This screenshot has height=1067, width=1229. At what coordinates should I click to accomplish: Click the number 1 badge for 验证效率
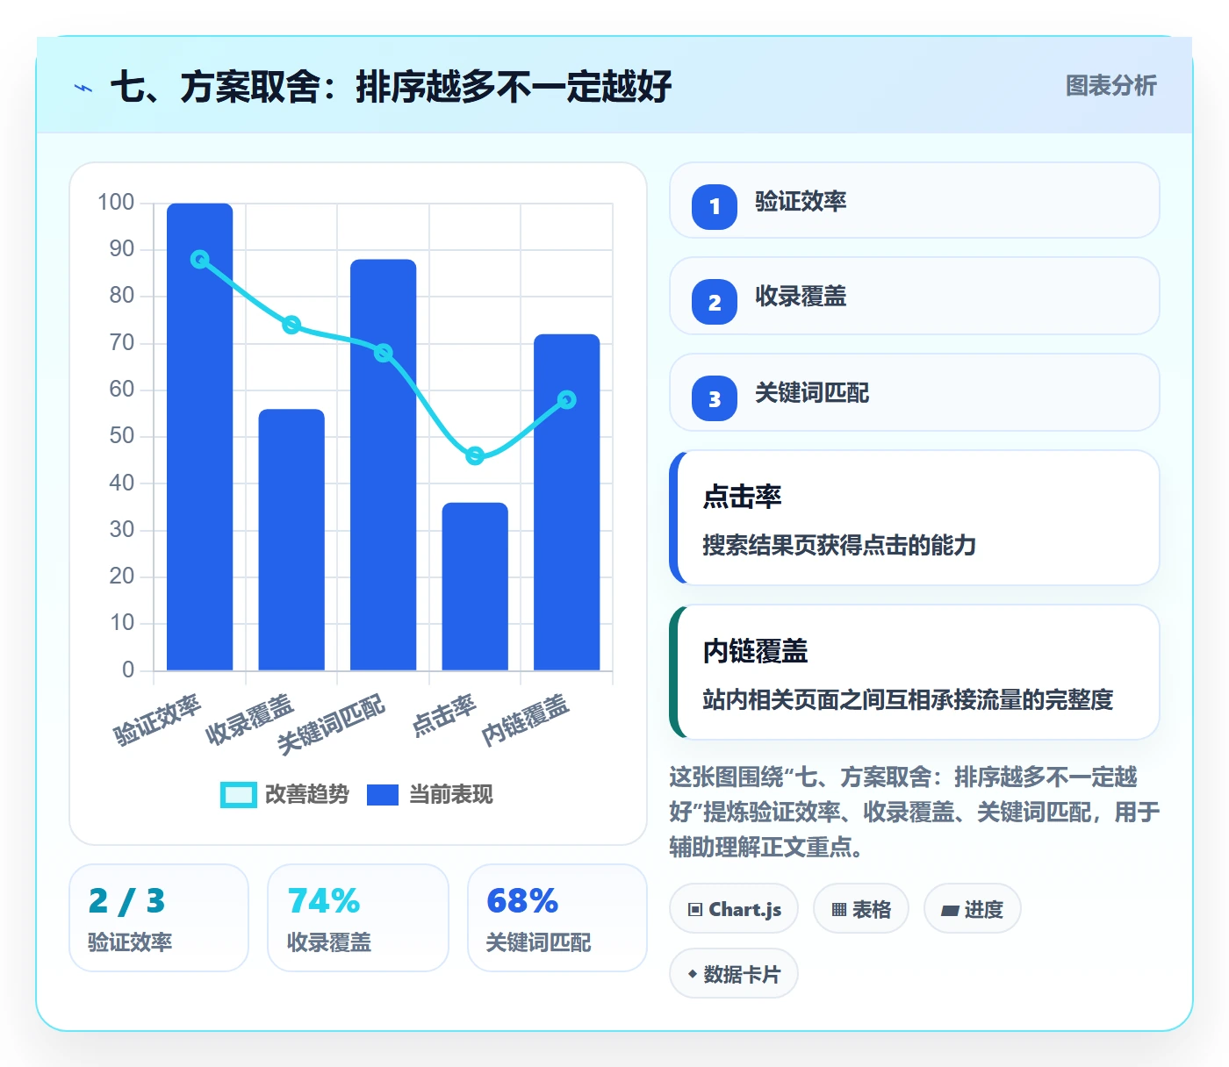coord(715,206)
